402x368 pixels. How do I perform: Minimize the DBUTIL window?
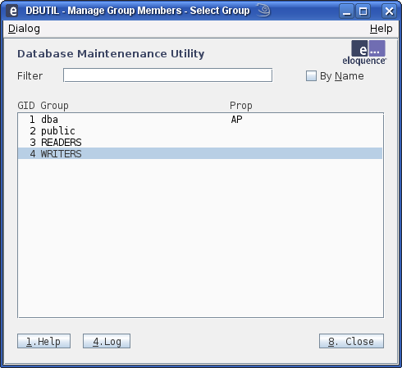(347, 11)
